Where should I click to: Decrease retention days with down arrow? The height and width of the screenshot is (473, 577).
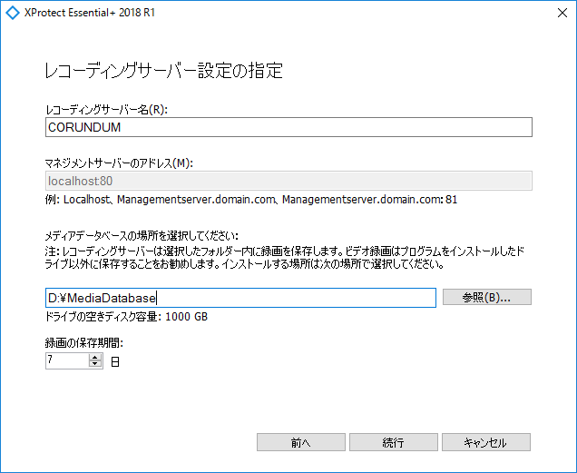(95, 364)
